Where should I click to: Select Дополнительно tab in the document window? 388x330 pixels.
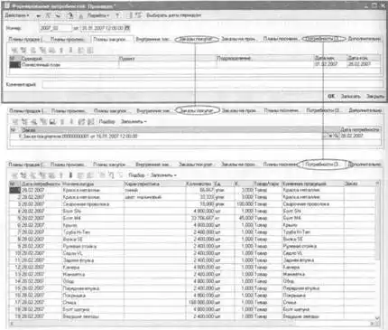tap(365, 39)
